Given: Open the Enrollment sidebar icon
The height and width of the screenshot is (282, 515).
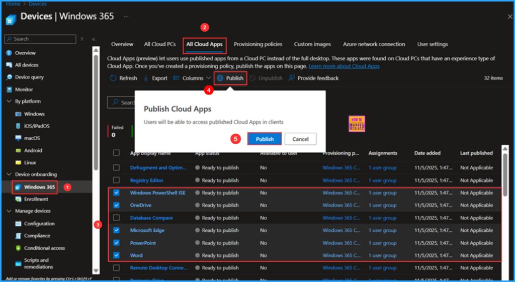Looking at the screenshot, I should (x=19, y=199).
